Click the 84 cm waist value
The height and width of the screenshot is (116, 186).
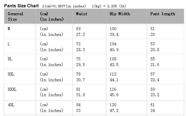(x=78, y=105)
